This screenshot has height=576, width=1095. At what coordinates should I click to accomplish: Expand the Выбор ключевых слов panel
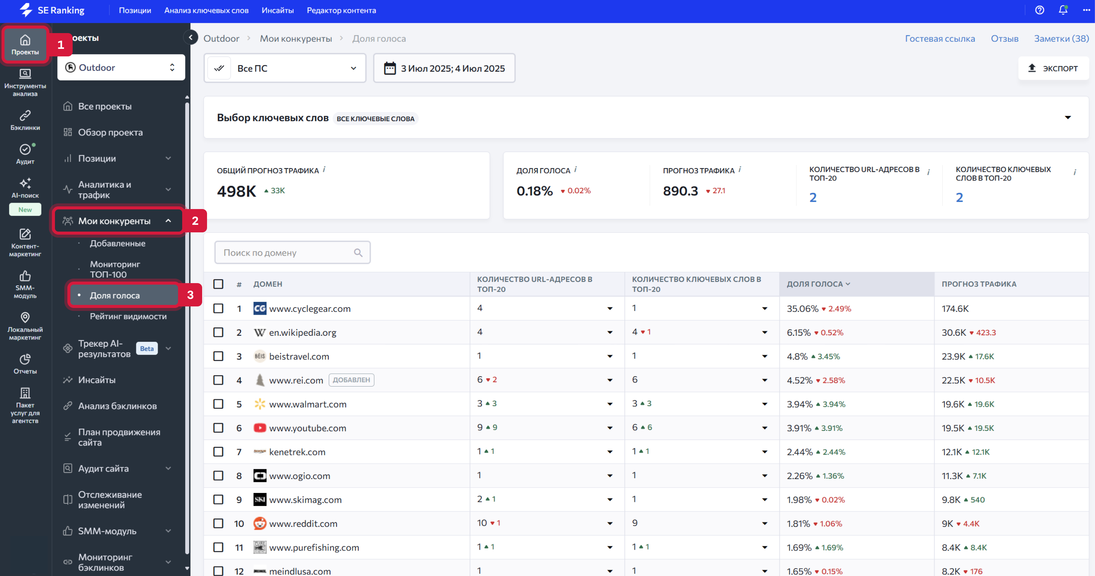1068,118
